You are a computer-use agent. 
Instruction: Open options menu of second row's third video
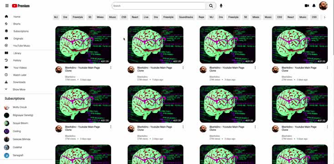(255, 127)
